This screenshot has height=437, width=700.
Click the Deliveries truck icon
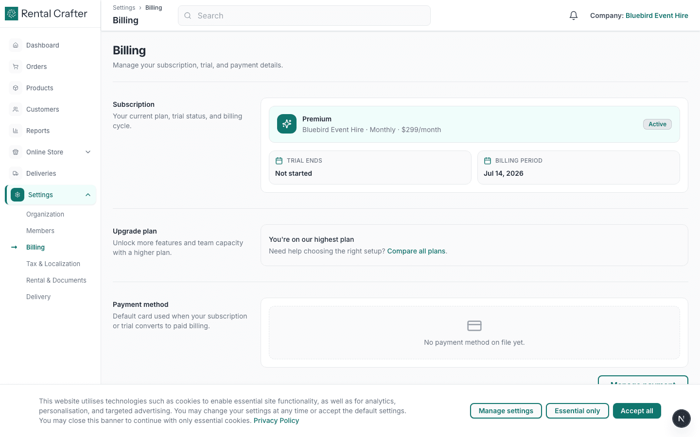16,173
